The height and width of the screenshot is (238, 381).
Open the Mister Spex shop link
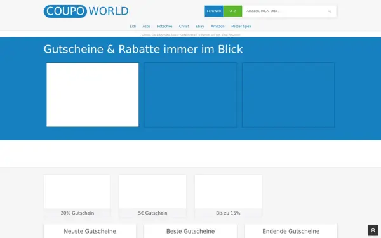click(x=241, y=26)
